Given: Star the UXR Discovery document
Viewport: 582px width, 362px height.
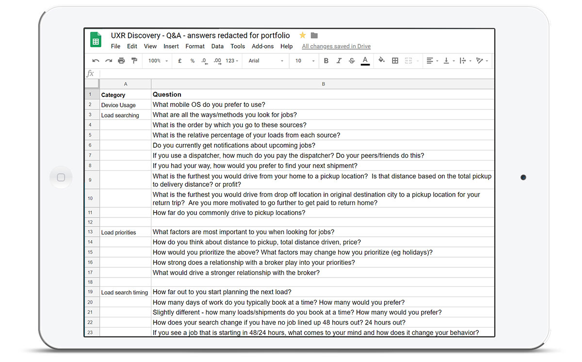Looking at the screenshot, I should [303, 35].
